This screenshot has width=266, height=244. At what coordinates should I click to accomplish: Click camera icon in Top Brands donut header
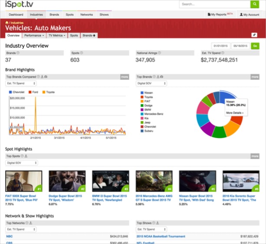[162, 77]
